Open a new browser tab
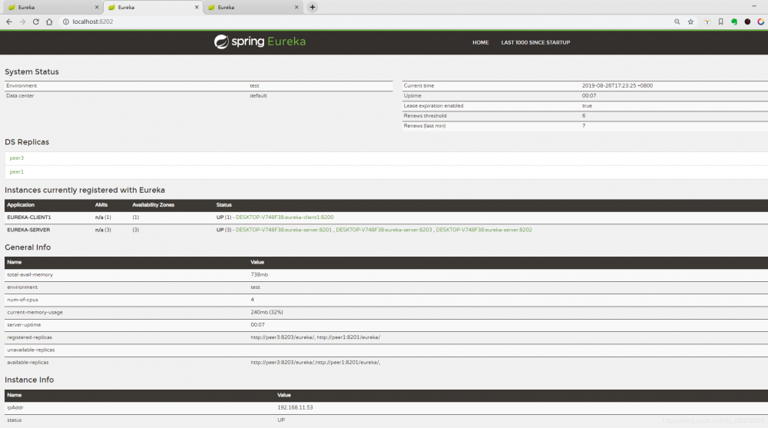The width and height of the screenshot is (768, 428). click(313, 8)
